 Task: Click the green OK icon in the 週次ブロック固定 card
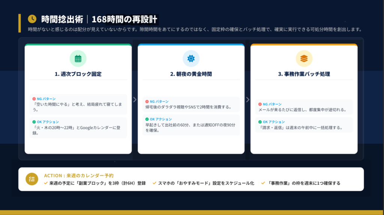pos(34,122)
